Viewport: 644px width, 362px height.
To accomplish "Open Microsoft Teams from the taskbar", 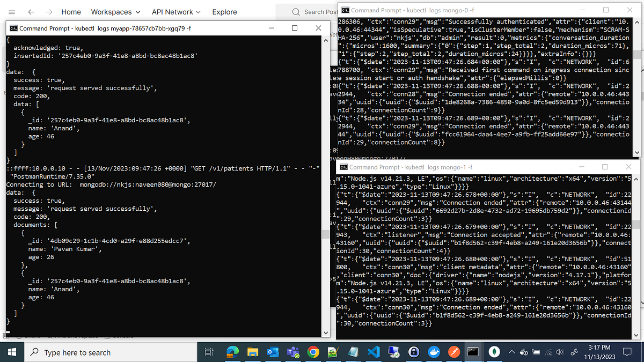I will [x=292, y=352].
